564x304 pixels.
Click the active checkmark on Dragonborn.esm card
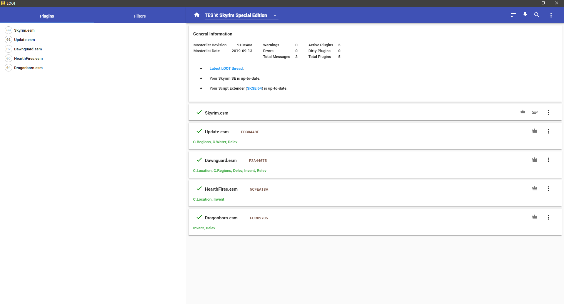[199, 217]
